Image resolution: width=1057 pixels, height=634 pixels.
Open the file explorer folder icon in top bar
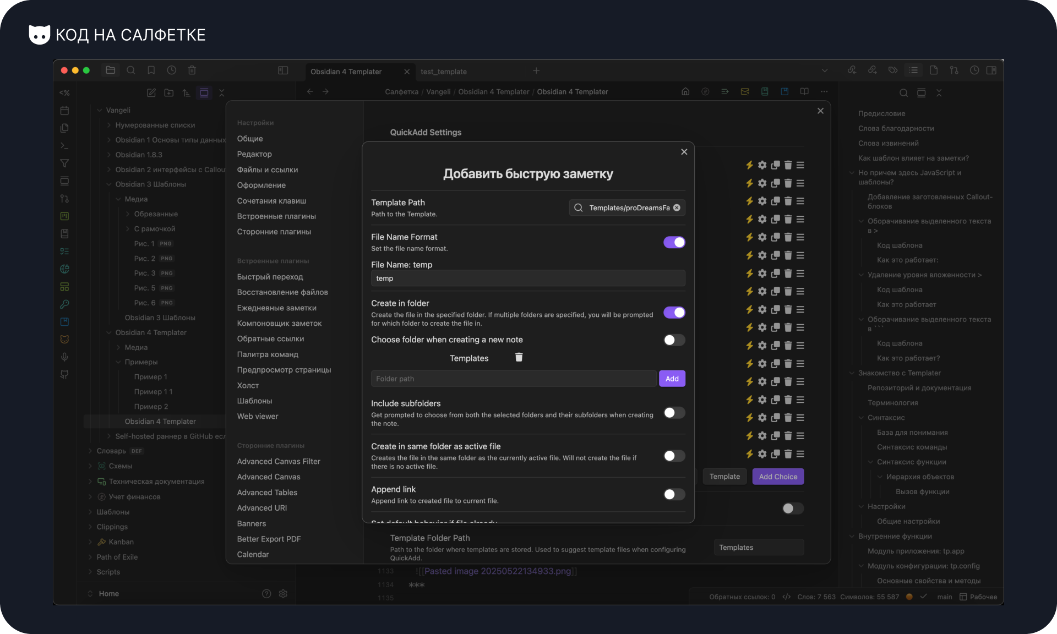111,70
